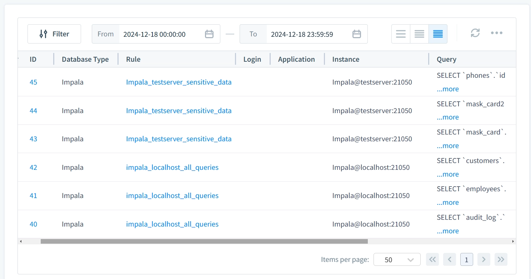531x279 pixels.
Task: Select instance text in row 42
Action: [x=371, y=167]
